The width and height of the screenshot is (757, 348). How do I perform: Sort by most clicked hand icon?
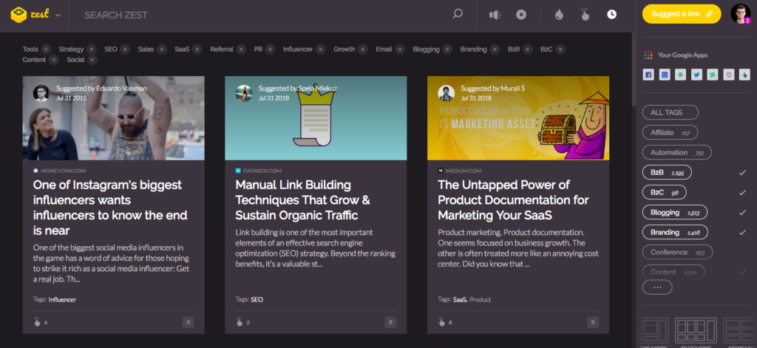click(x=585, y=15)
